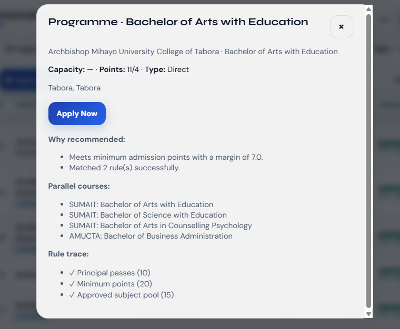Select AMUCTA Bachelor of Business Administration
Image resolution: width=400 pixels, height=329 pixels.
coord(151,236)
